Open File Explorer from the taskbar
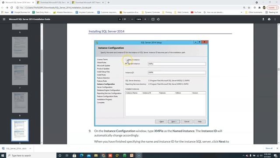280x158 pixels. click(96, 155)
